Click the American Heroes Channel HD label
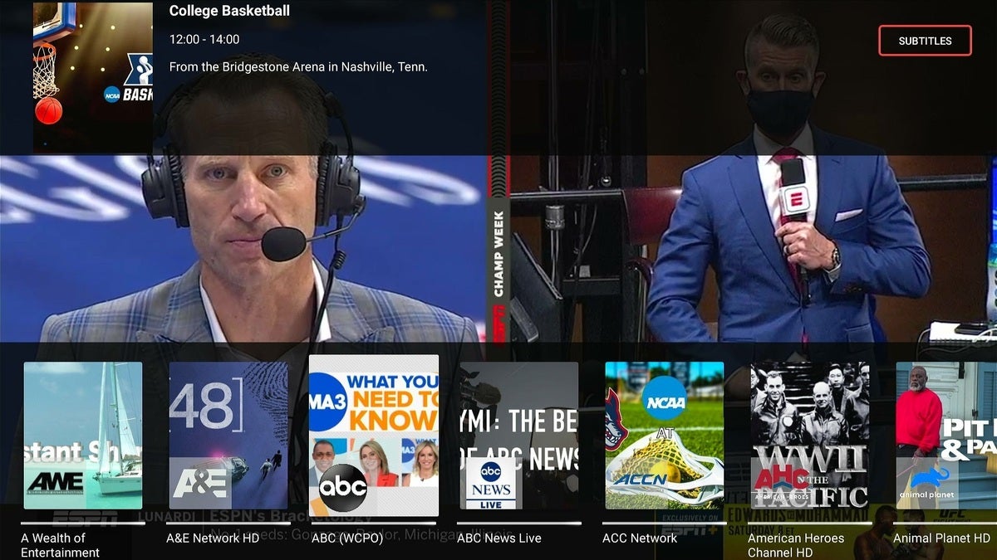Screen dimensions: 997x560 click(796, 545)
